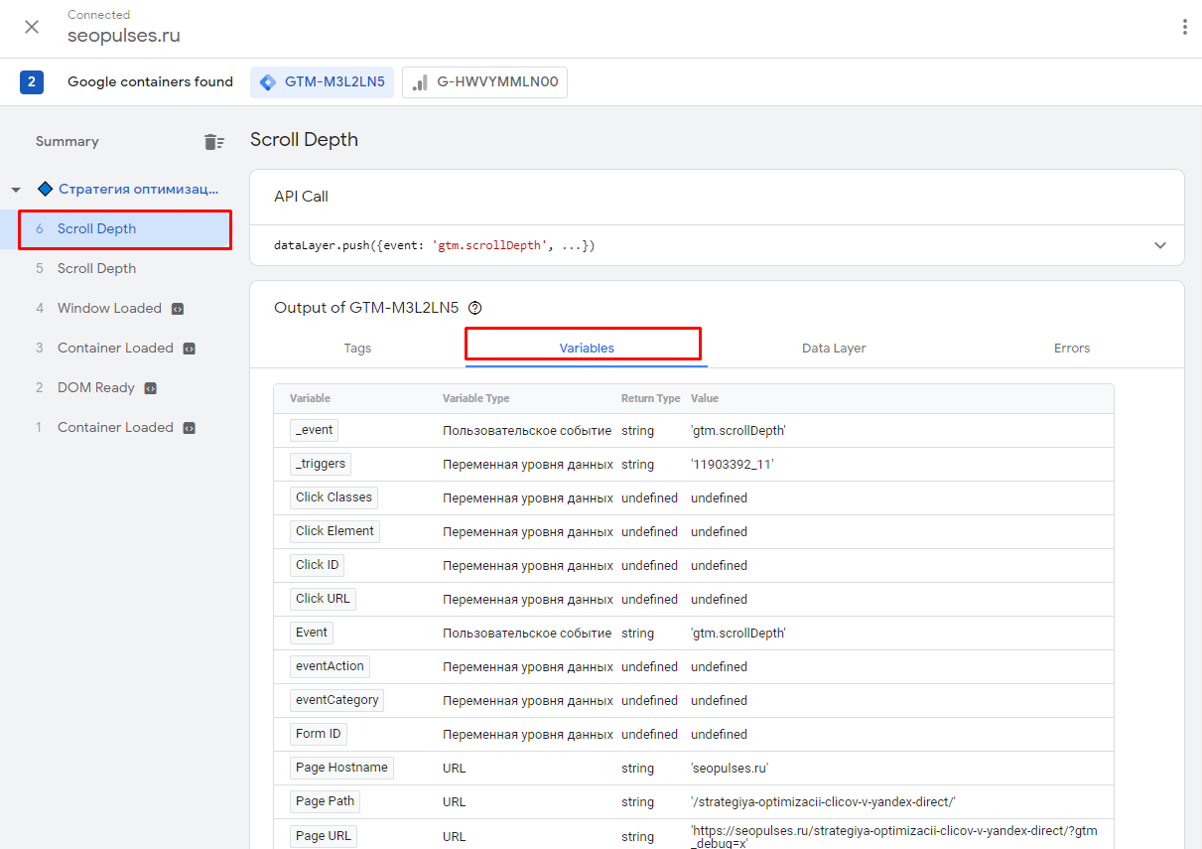Collapse the Стратегия оптимизац... page tree arrow
The height and width of the screenshot is (849, 1202).
(16, 190)
